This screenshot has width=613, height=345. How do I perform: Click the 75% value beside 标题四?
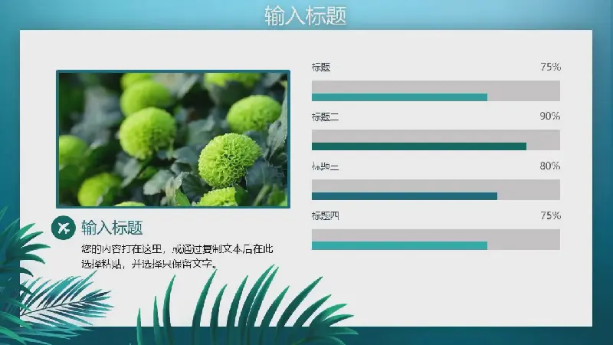pos(550,216)
